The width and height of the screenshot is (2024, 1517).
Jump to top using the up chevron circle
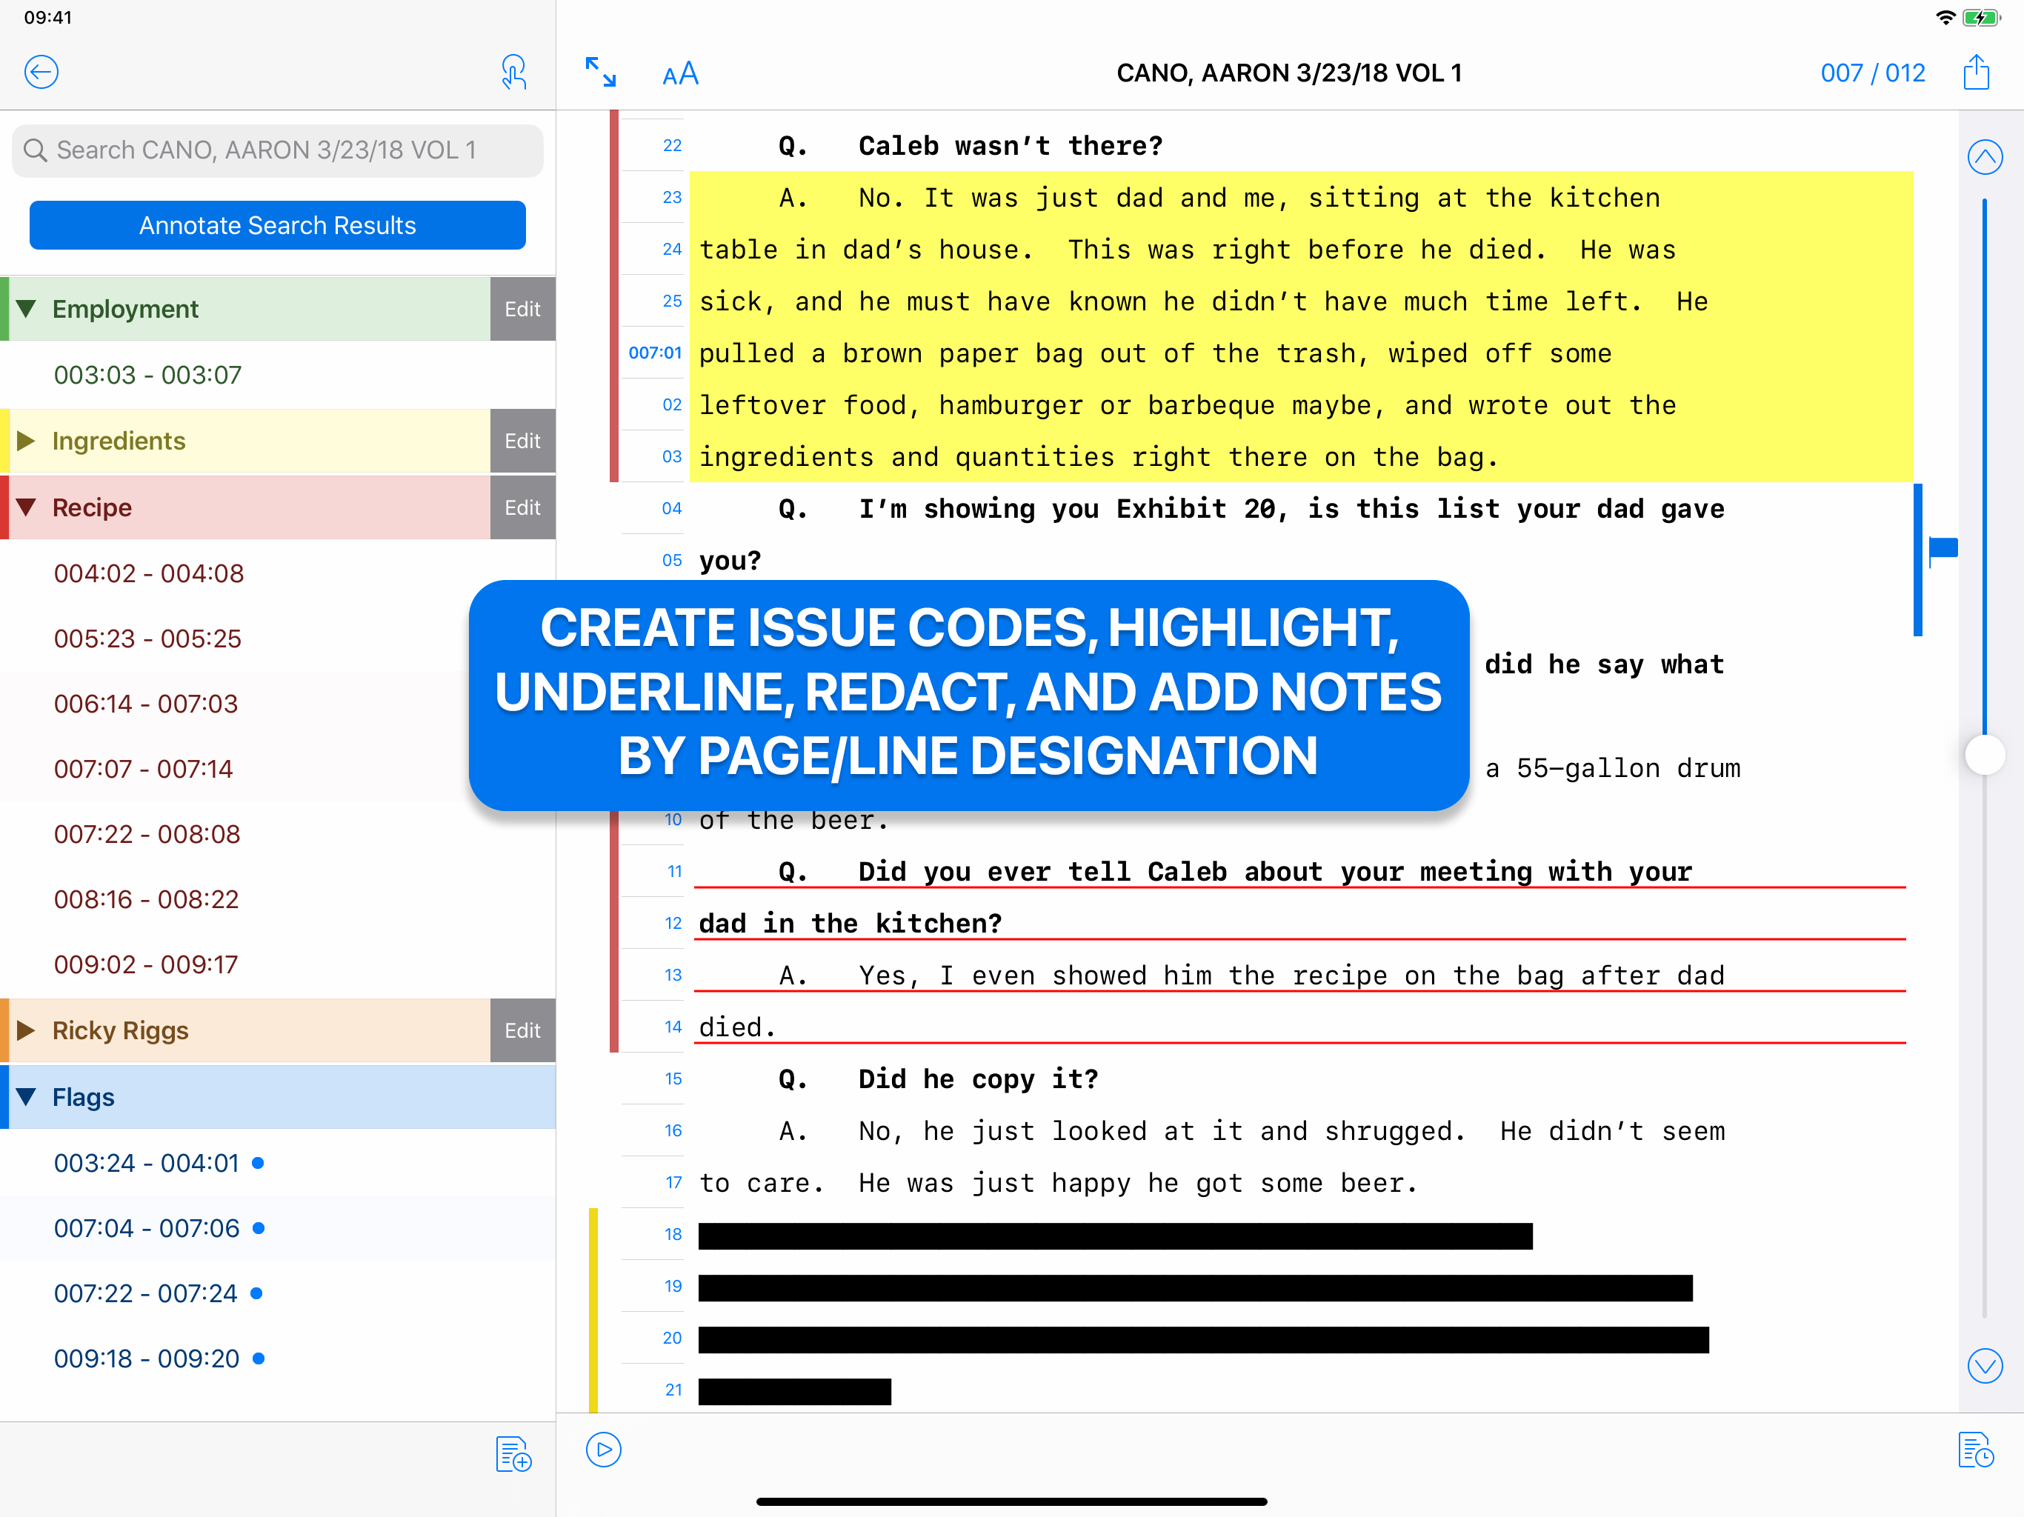1985,156
